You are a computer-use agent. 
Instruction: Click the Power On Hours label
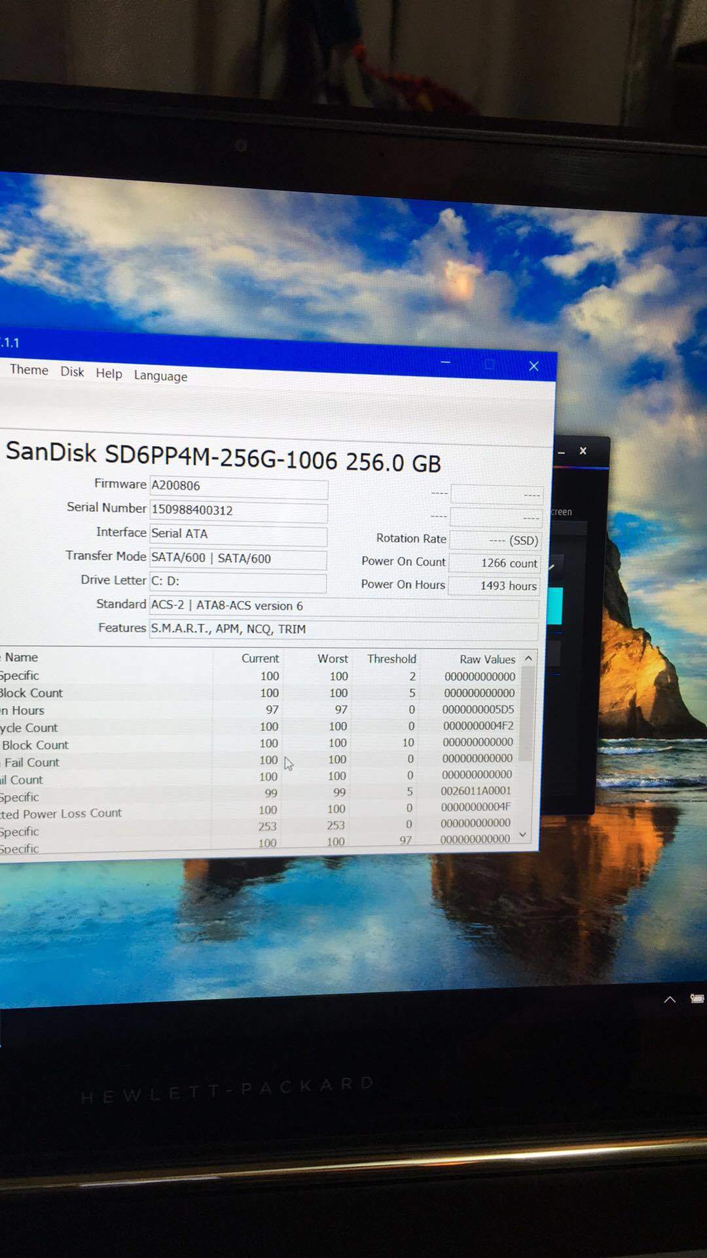tap(403, 584)
